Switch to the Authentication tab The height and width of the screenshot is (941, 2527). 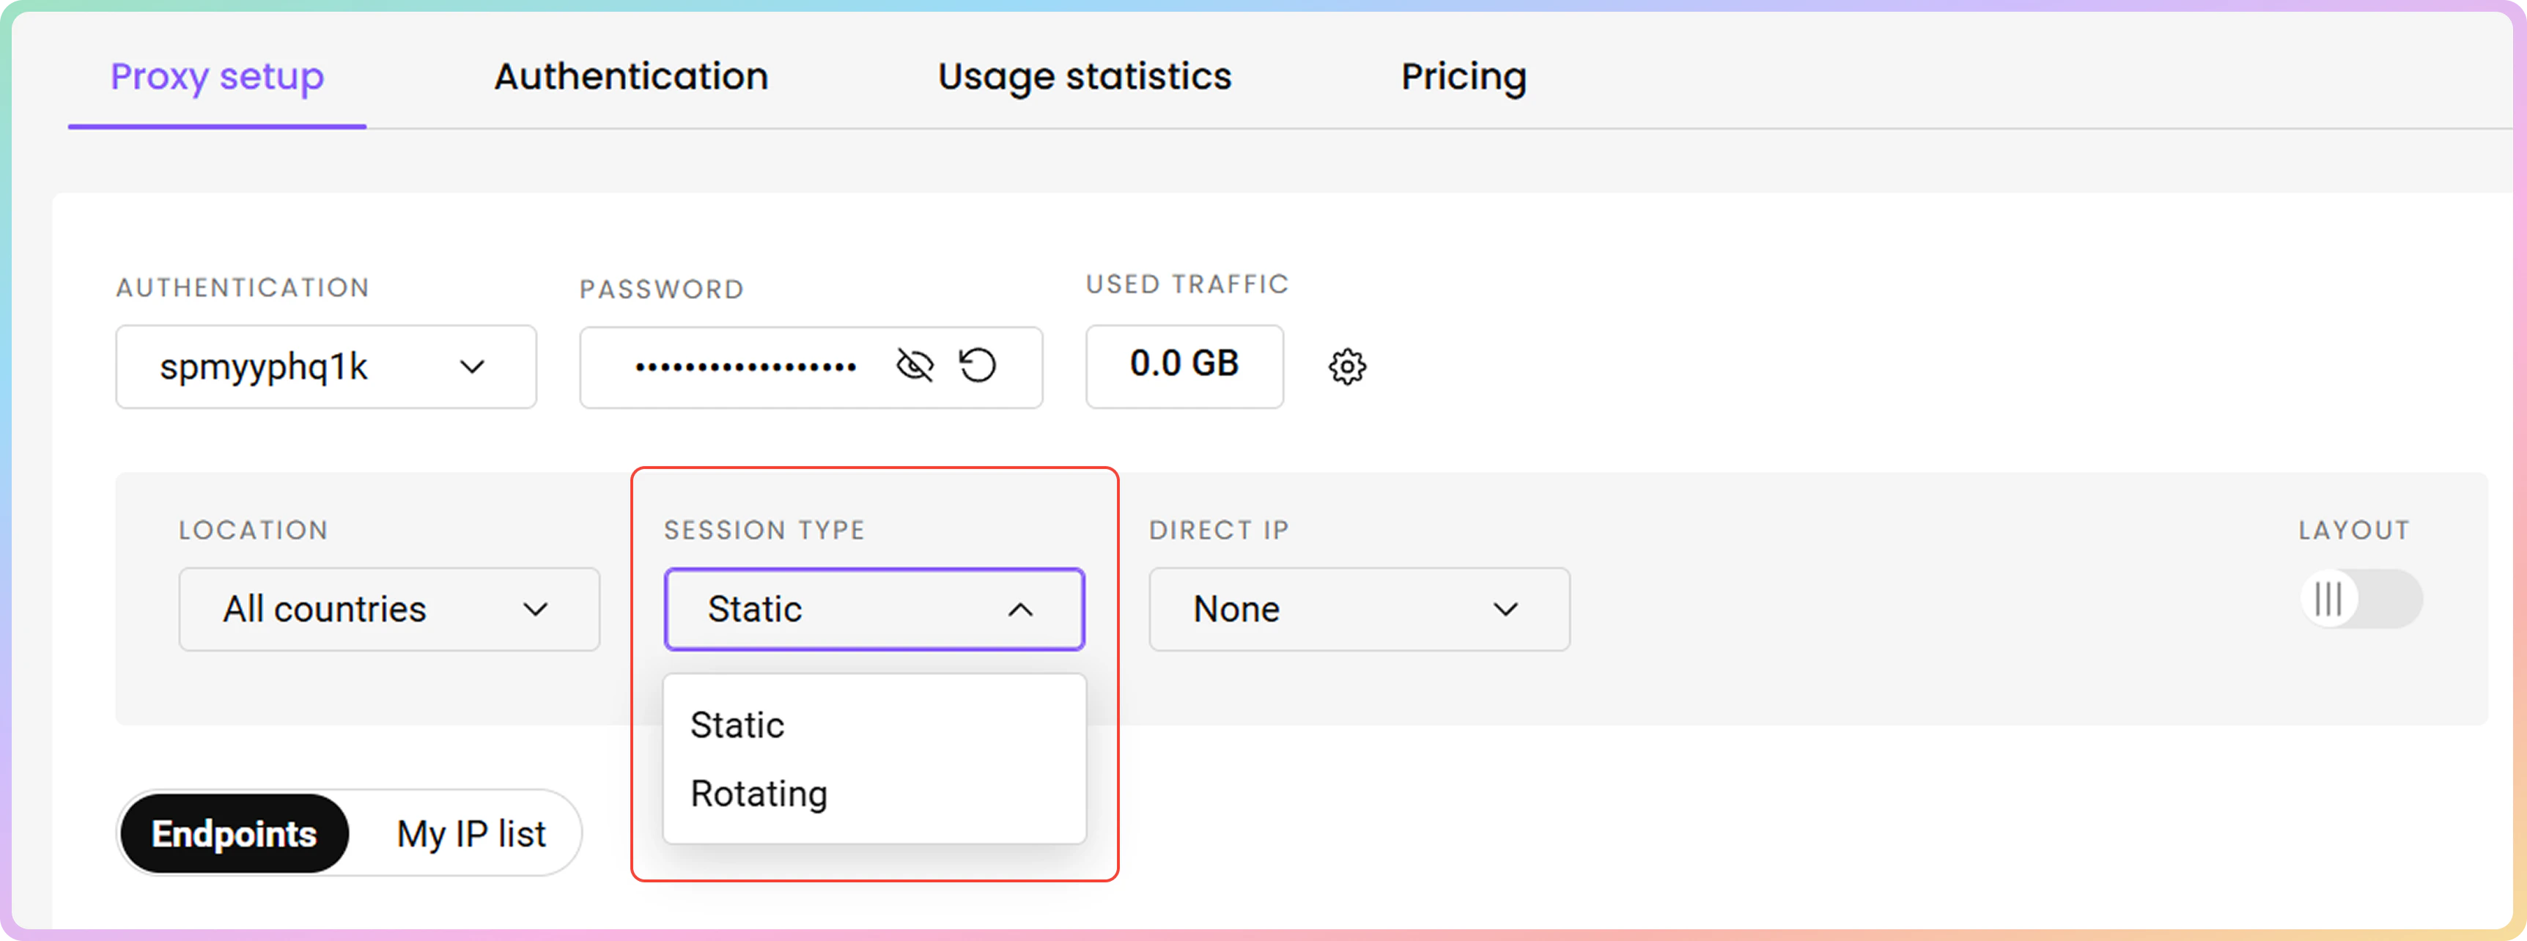(631, 76)
